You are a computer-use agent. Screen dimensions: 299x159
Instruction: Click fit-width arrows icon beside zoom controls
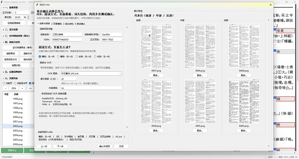click(x=30, y=89)
